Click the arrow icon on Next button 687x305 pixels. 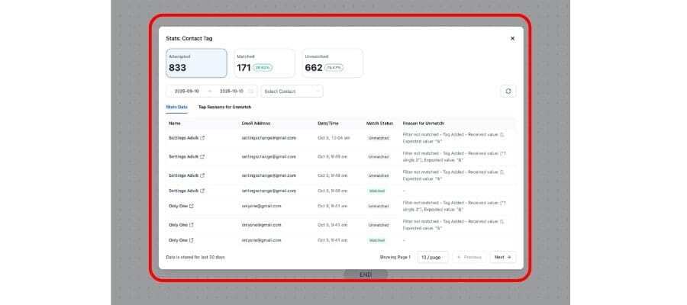point(510,257)
